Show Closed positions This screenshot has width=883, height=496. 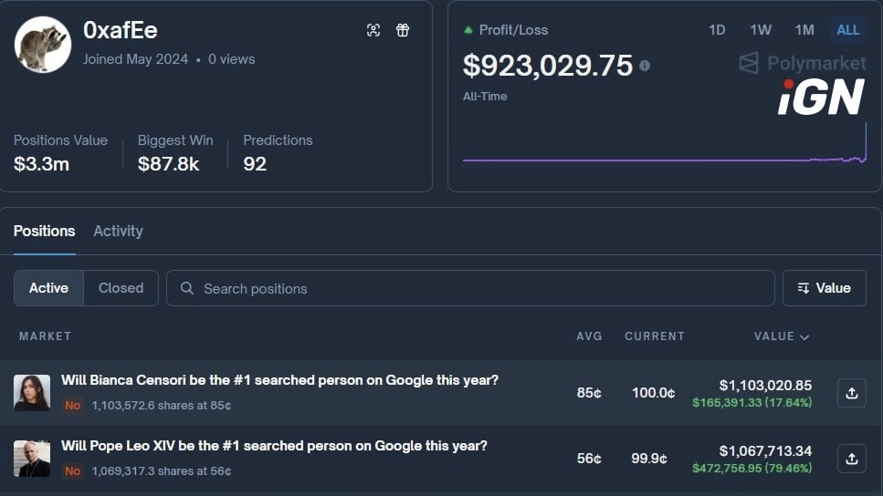121,288
